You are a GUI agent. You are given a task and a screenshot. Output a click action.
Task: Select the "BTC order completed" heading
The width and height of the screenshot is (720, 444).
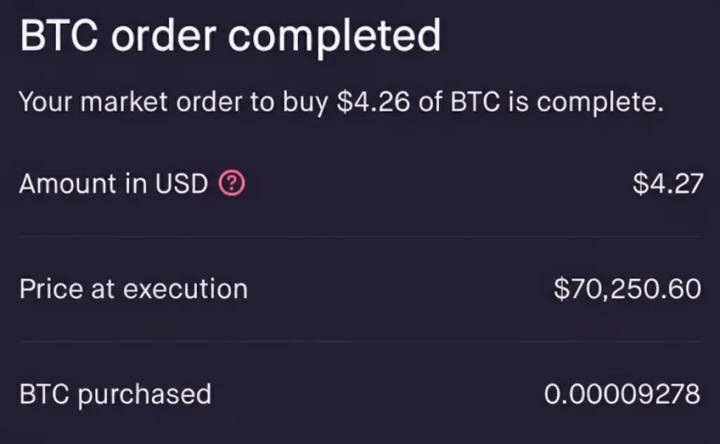click(x=230, y=36)
